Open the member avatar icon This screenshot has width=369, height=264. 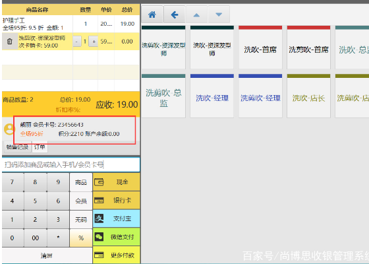[9, 129]
